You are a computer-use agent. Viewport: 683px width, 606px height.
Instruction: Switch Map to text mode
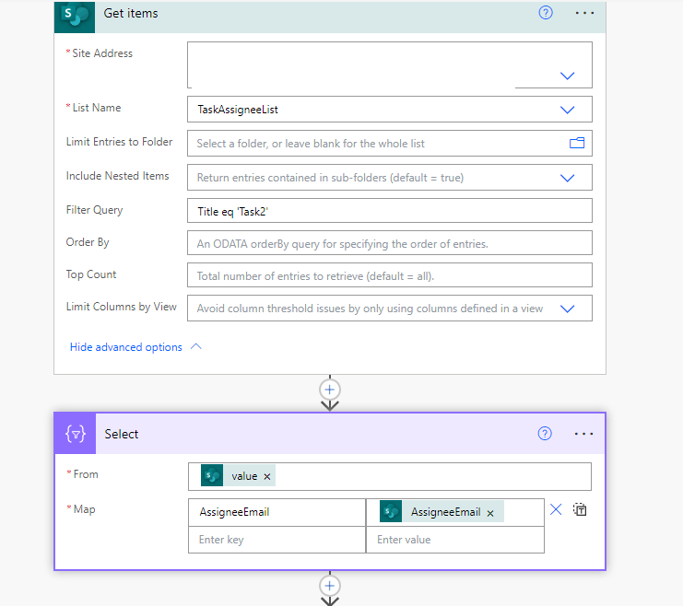point(580,509)
